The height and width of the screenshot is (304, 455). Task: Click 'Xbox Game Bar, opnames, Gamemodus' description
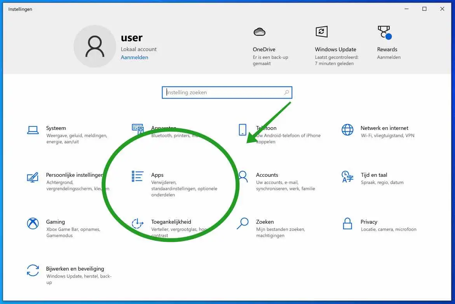(x=73, y=232)
